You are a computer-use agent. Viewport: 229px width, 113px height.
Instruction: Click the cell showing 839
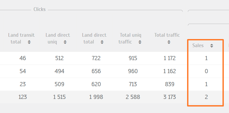click(x=170, y=84)
